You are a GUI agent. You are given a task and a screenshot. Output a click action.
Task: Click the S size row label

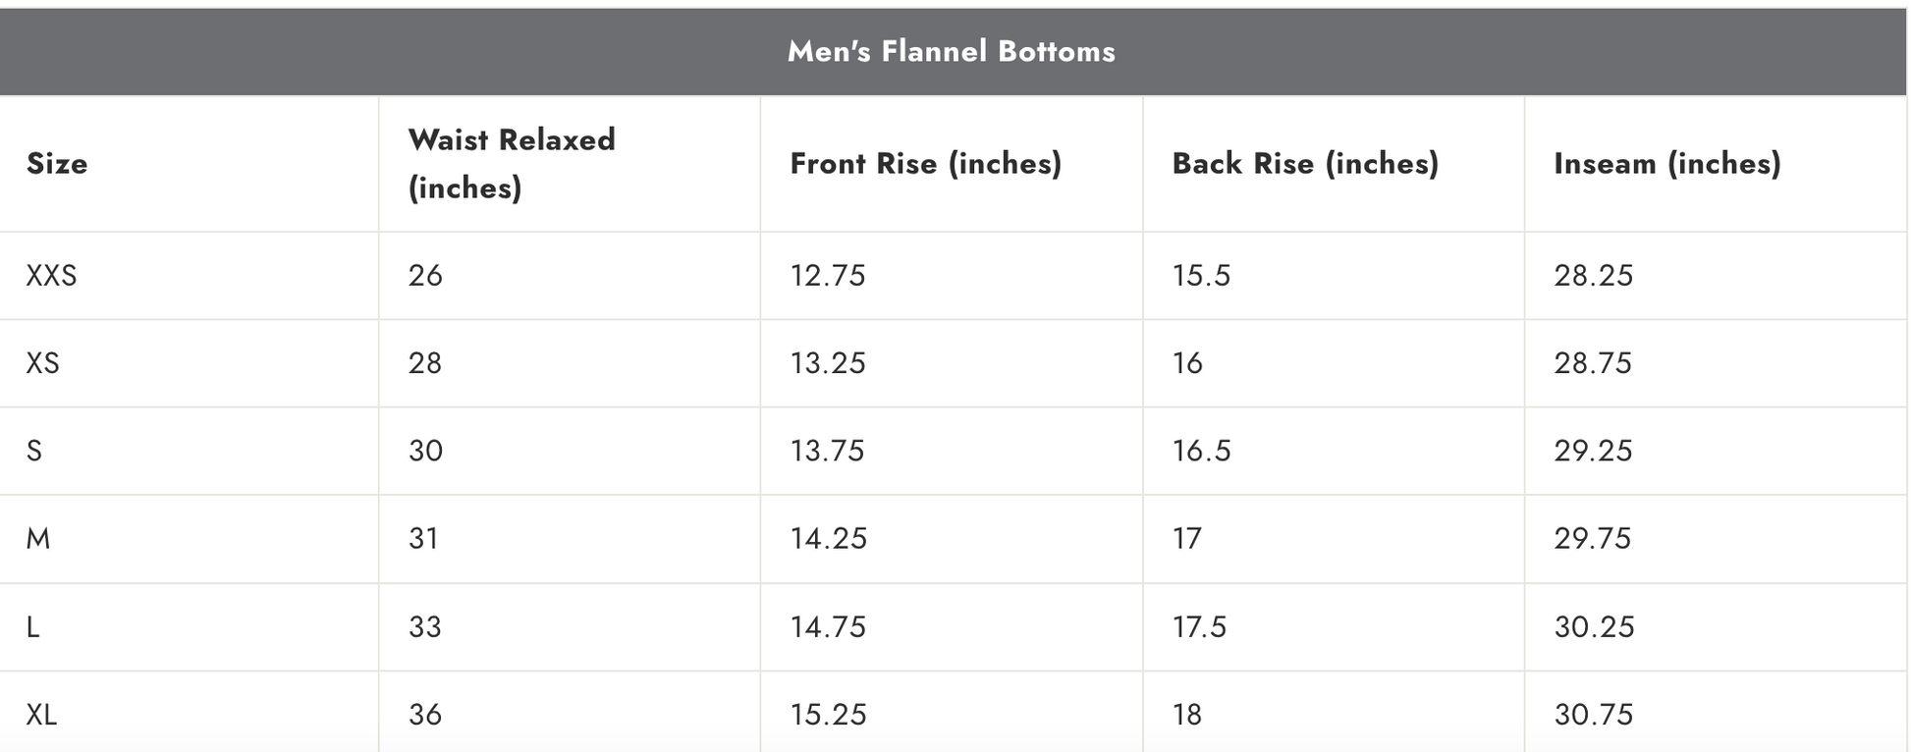coord(34,451)
